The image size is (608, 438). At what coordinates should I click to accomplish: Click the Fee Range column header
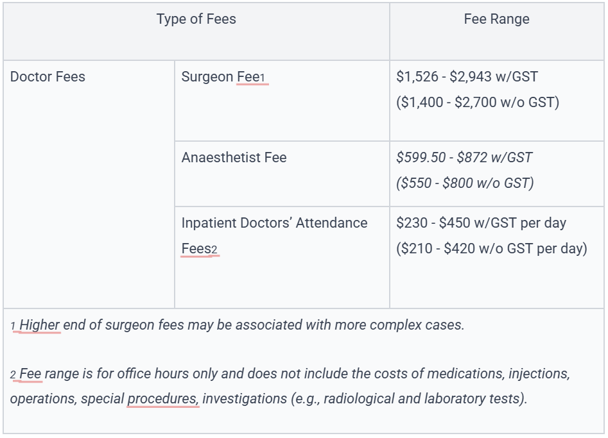(496, 19)
